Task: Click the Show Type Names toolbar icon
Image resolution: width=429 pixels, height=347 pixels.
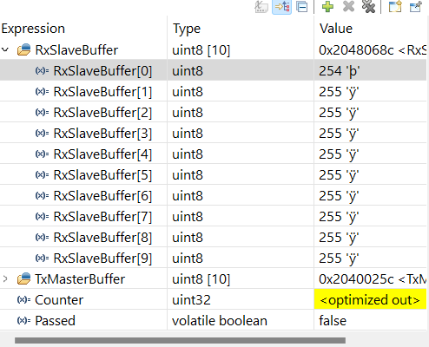Action: 261,7
